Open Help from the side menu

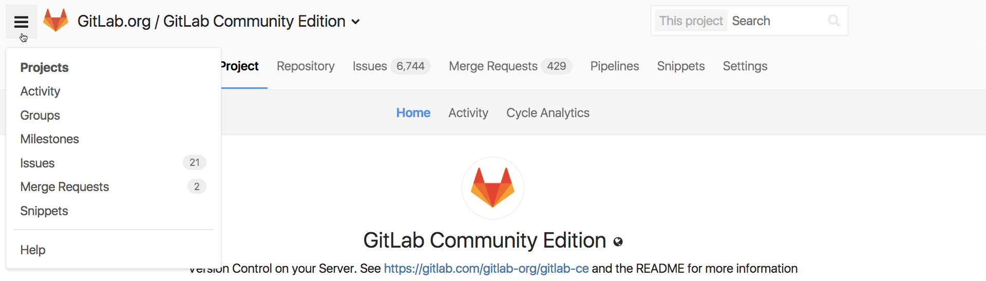(33, 250)
